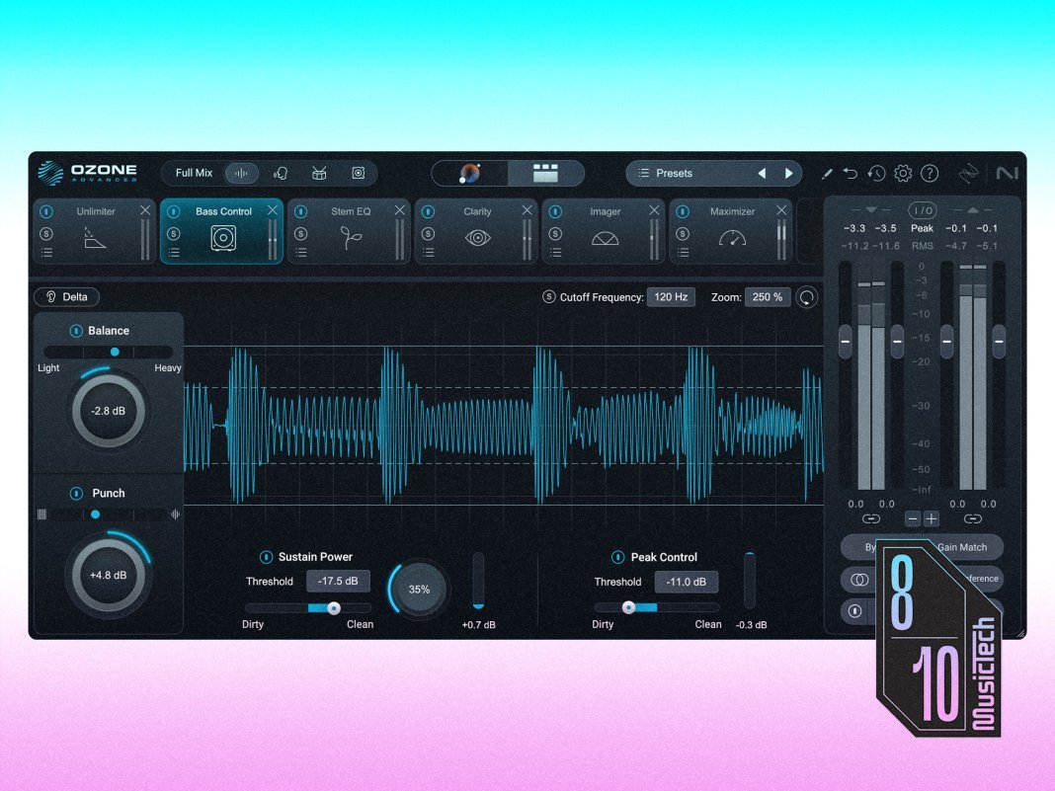
Task: Bypass the Stem EQ module power button
Action: tap(300, 211)
